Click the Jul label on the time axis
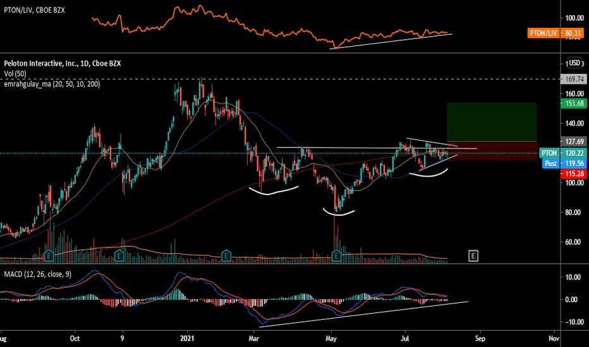 click(x=404, y=338)
